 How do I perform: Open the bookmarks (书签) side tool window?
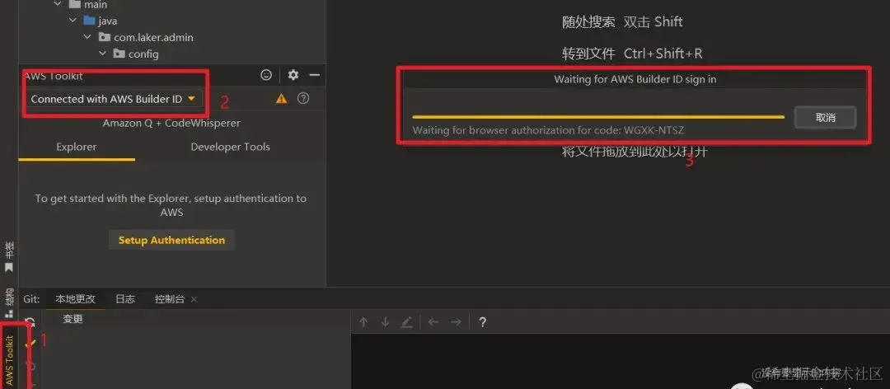9,256
